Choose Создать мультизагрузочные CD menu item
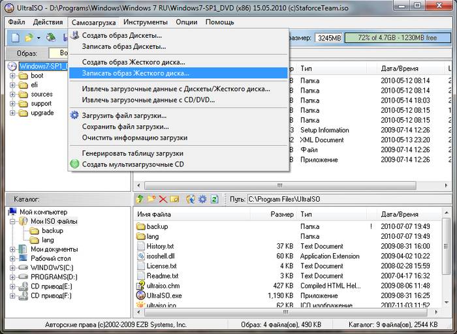Screen dimensions: 457x334 point(133,164)
